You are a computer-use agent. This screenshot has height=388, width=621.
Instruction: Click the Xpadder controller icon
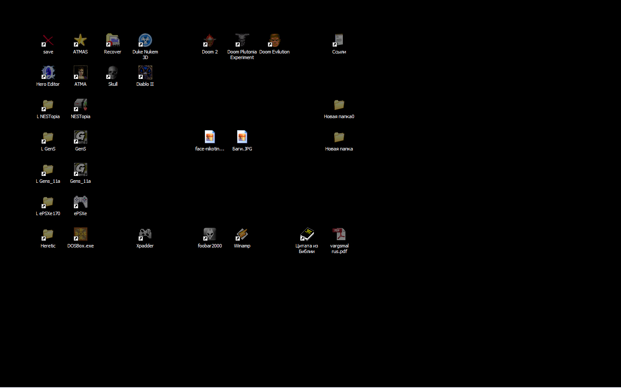point(145,235)
